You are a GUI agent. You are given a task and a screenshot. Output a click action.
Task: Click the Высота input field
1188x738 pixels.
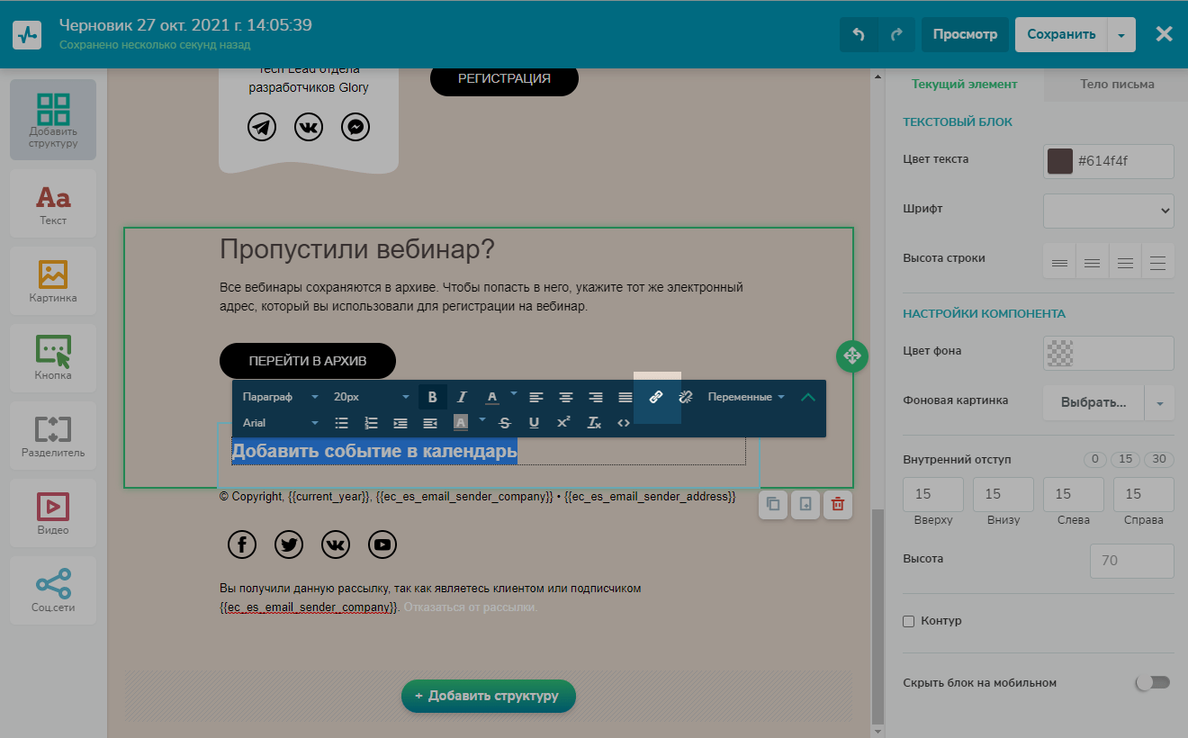coord(1131,561)
